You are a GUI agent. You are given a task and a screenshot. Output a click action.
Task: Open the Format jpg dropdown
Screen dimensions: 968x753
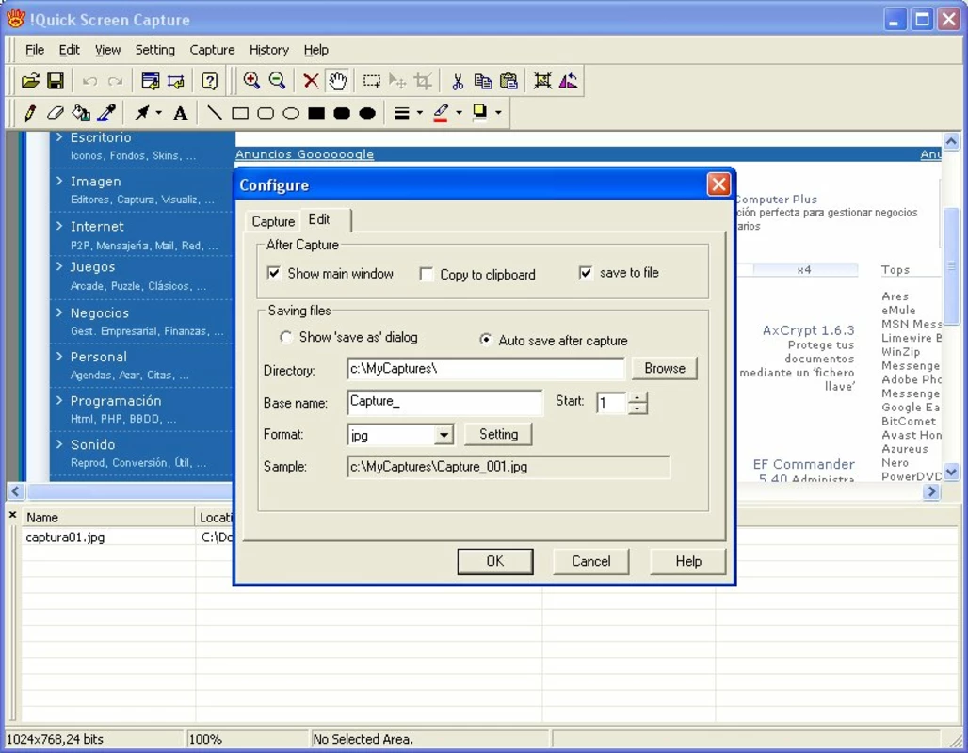point(444,435)
